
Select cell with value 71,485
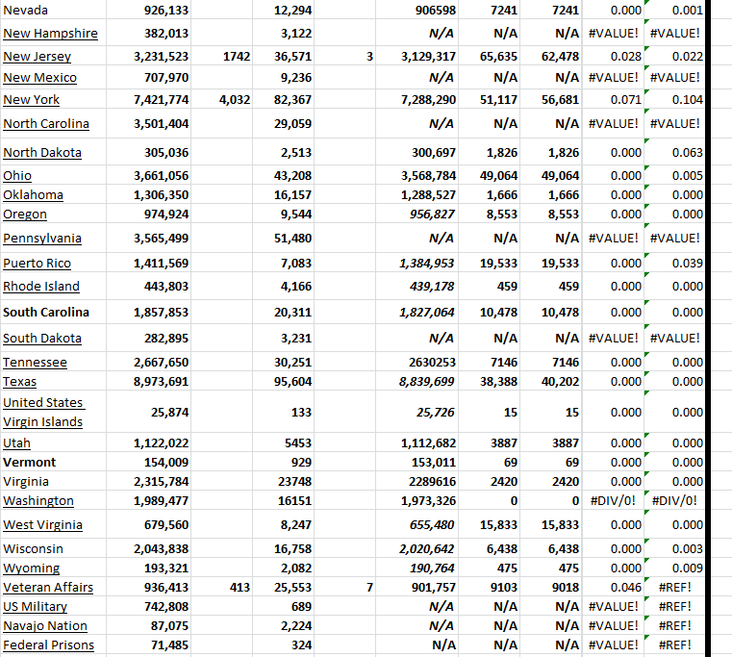point(148,644)
